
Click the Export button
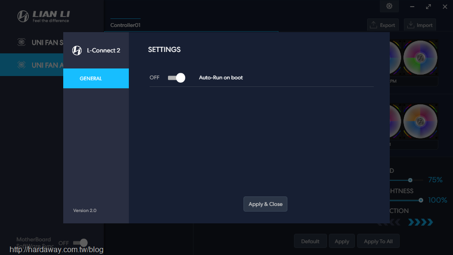[x=383, y=25]
